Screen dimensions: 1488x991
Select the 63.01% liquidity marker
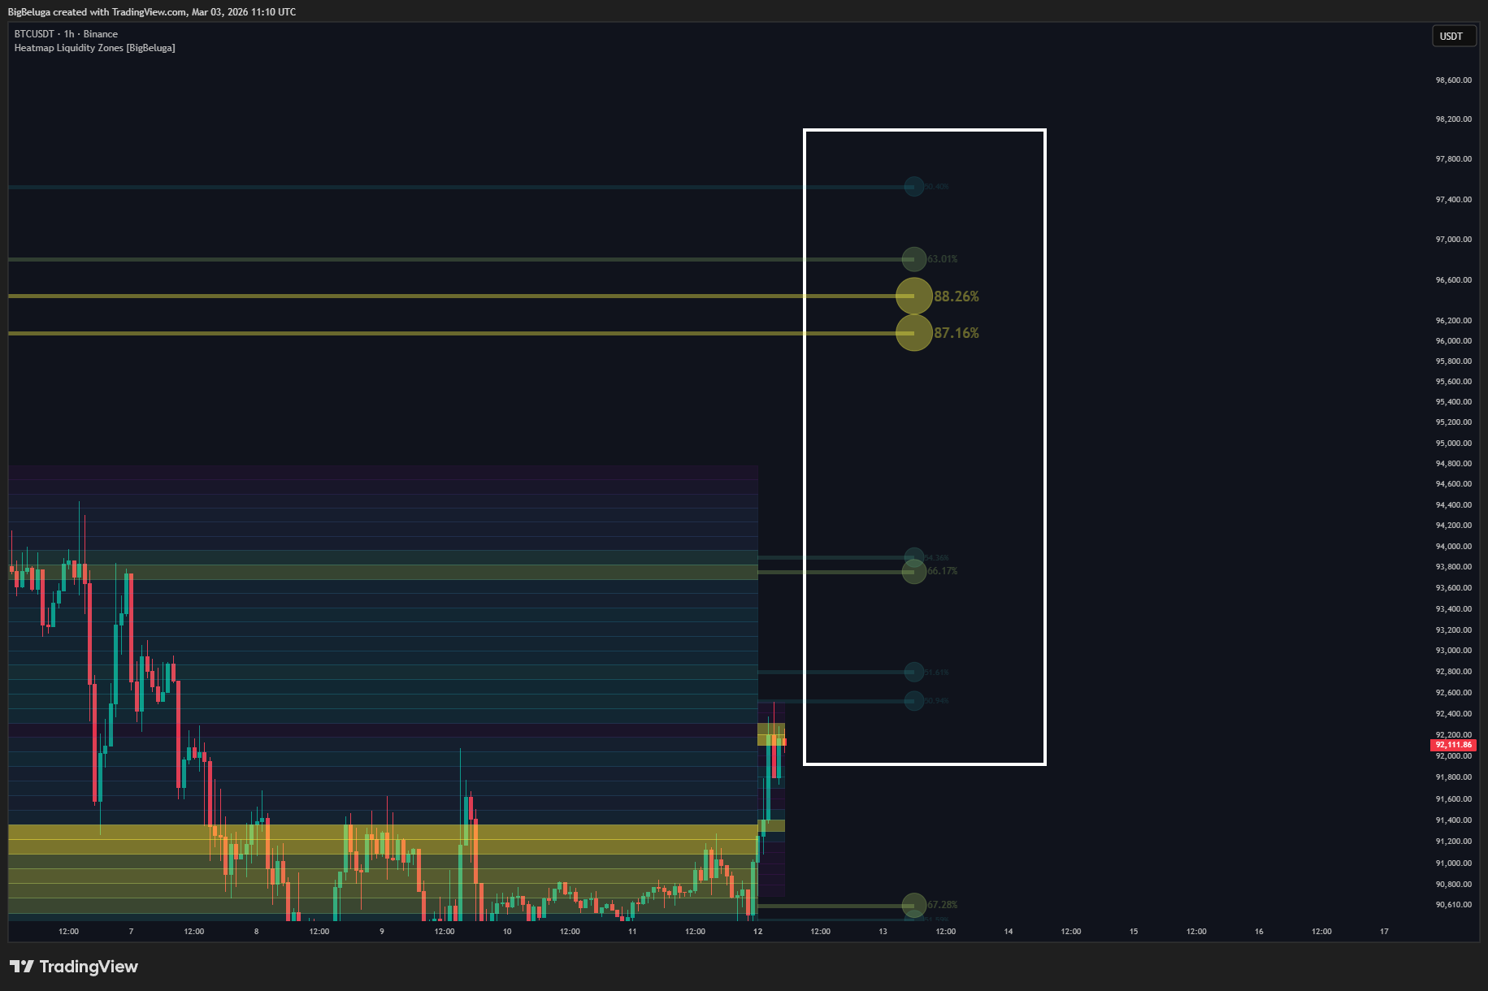[914, 259]
